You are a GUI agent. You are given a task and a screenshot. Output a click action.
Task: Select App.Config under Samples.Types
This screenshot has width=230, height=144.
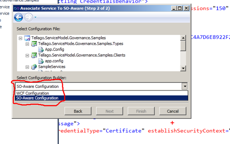(x=54, y=49)
